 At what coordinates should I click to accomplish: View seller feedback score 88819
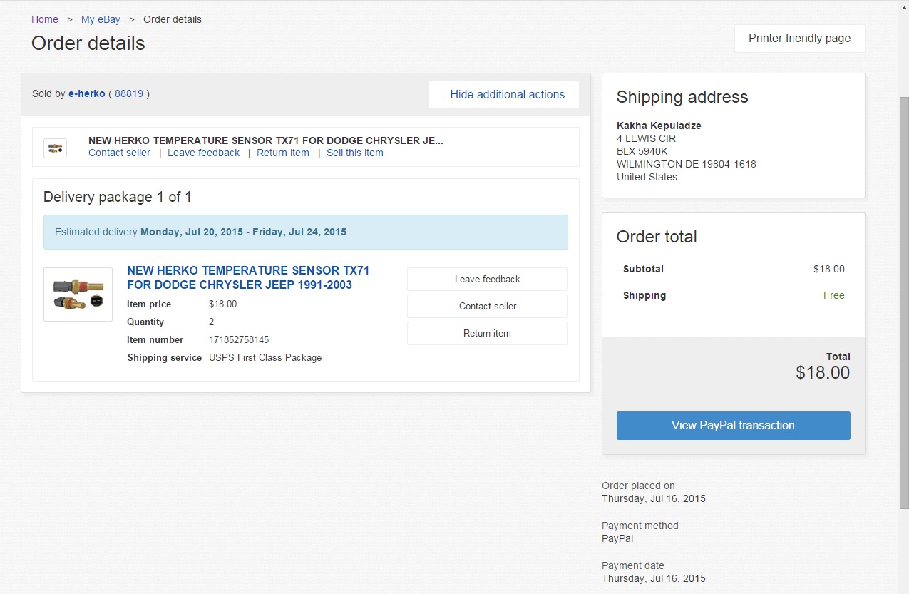click(129, 93)
